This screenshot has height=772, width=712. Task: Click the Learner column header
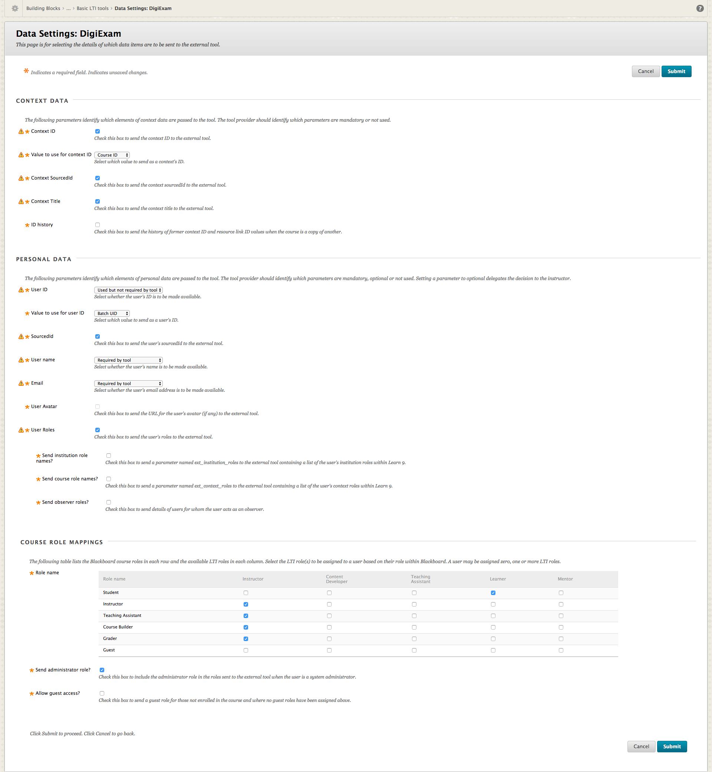[498, 579]
